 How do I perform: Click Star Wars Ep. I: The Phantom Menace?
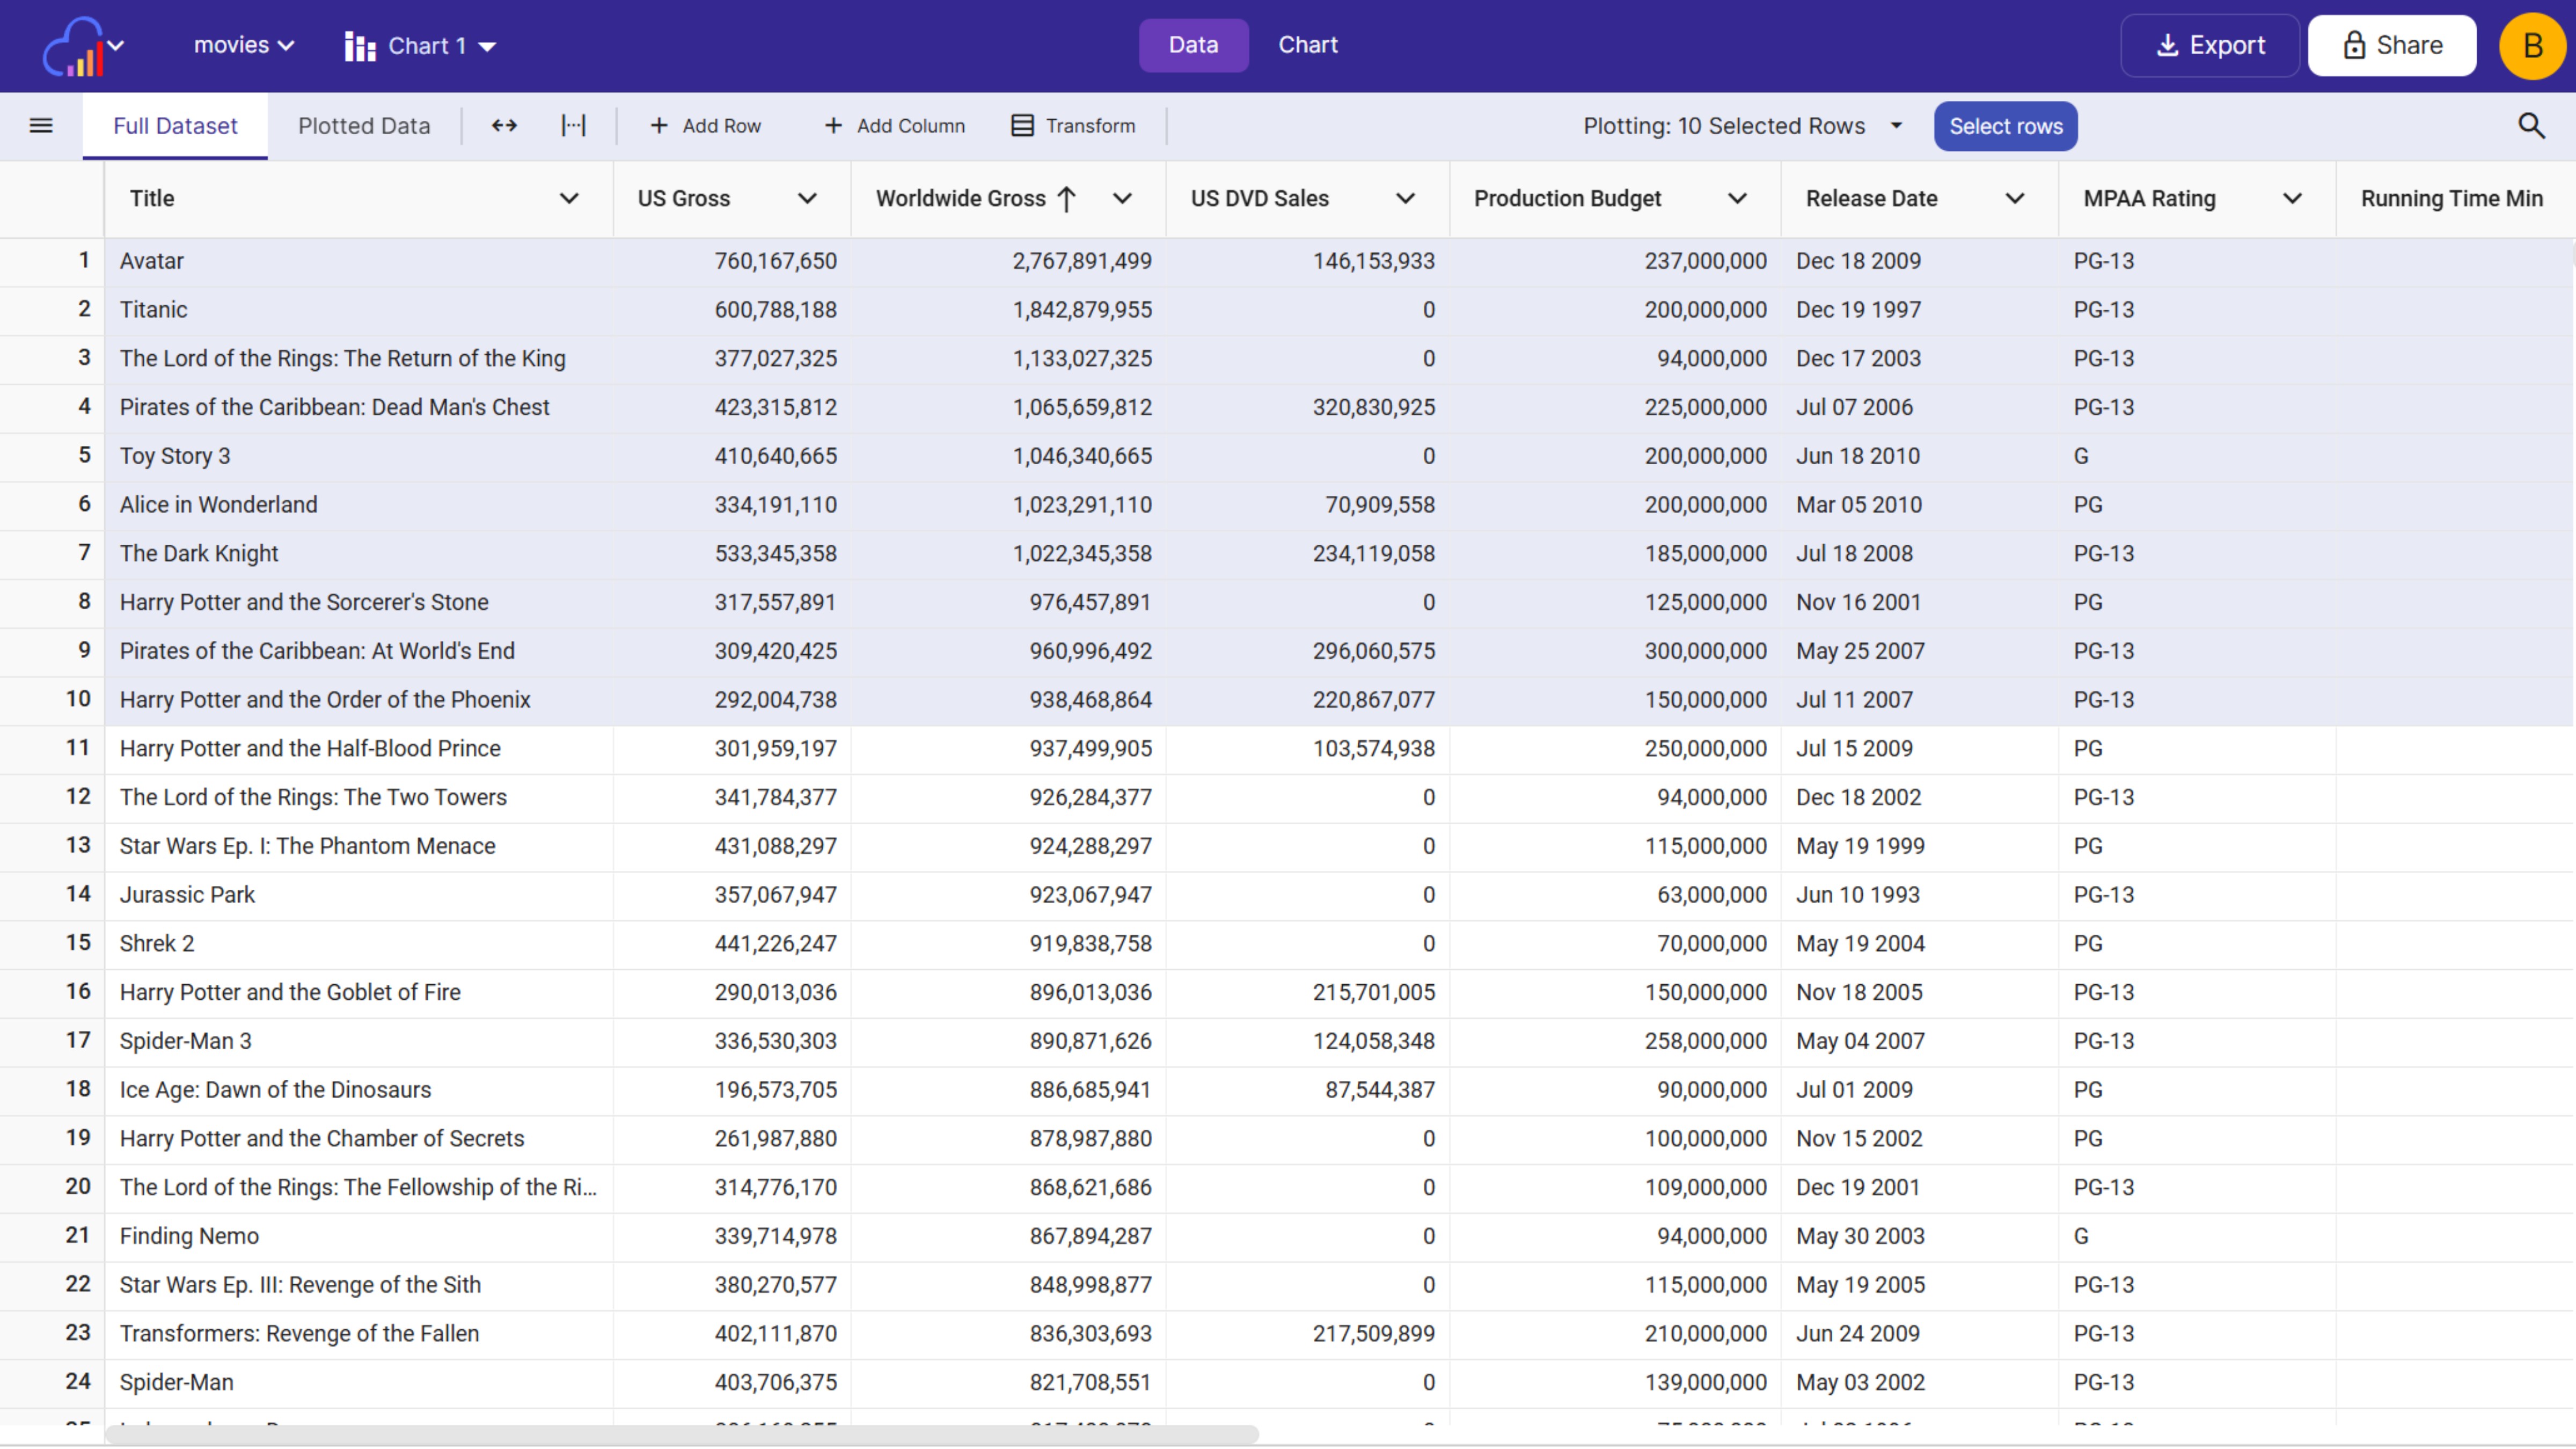(x=358, y=846)
